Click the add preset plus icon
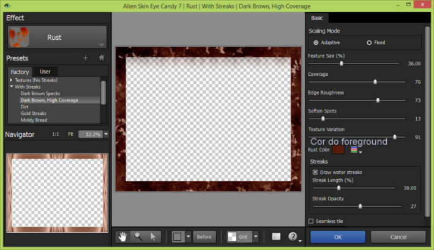 86,58
